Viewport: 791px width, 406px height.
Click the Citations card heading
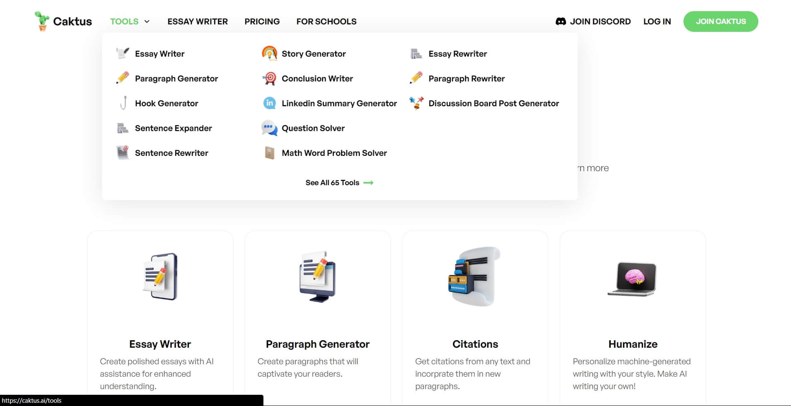click(x=475, y=344)
